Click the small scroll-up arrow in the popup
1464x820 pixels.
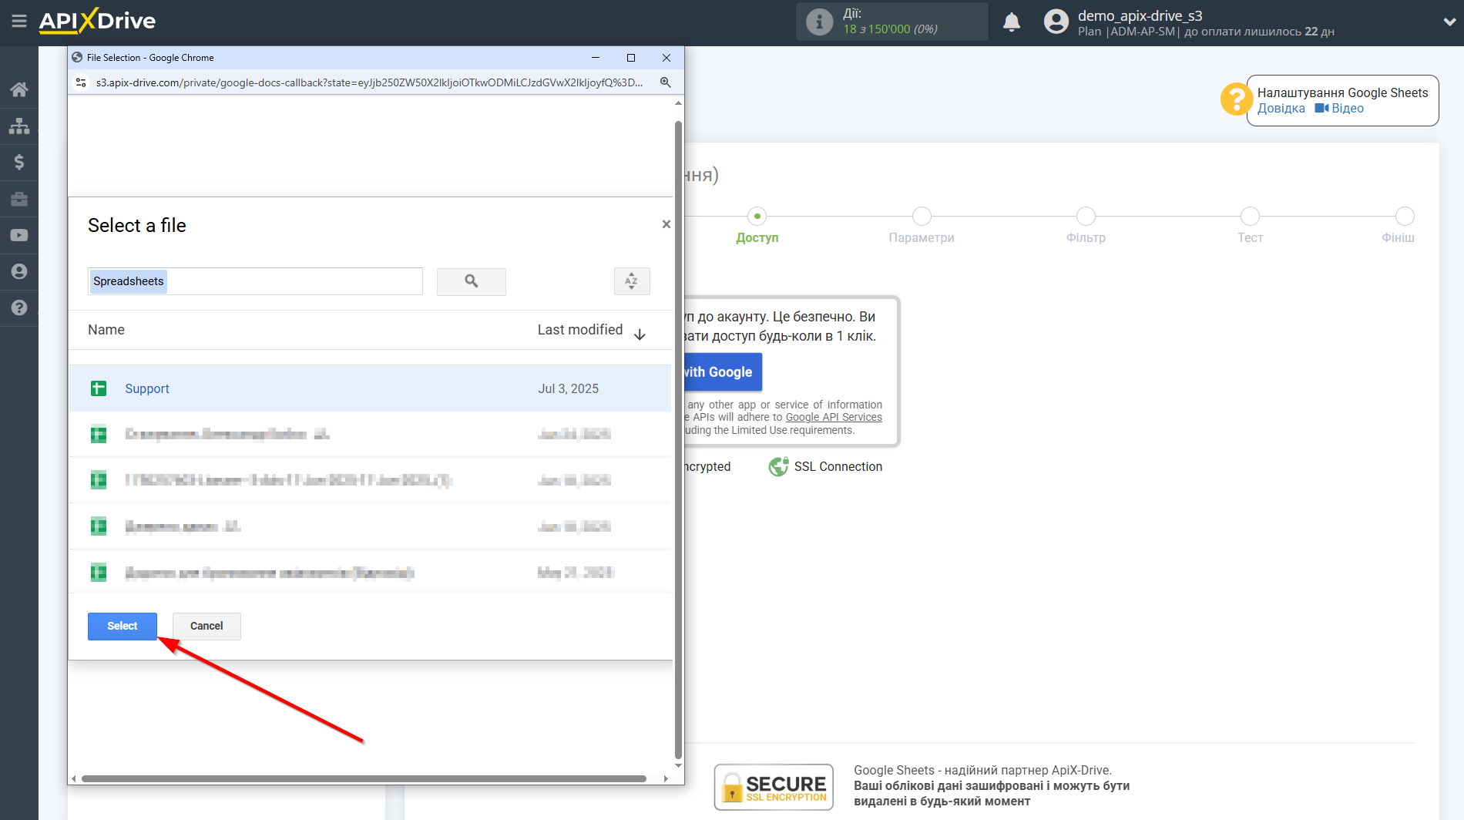click(x=678, y=102)
